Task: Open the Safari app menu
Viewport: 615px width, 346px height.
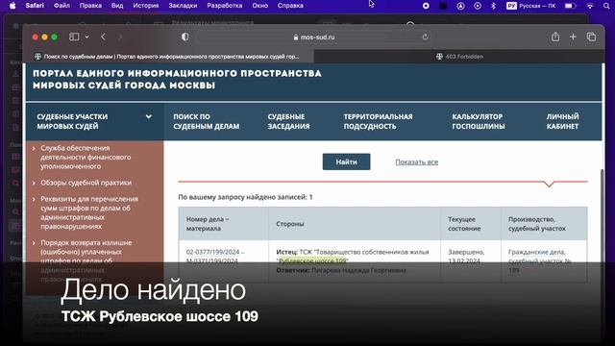Action: click(x=35, y=6)
